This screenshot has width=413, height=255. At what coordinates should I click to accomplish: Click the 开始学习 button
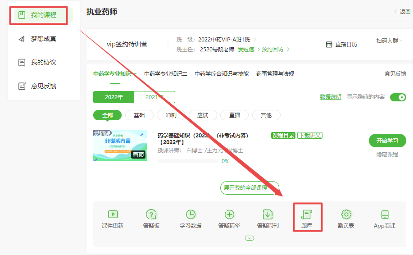pos(387,141)
